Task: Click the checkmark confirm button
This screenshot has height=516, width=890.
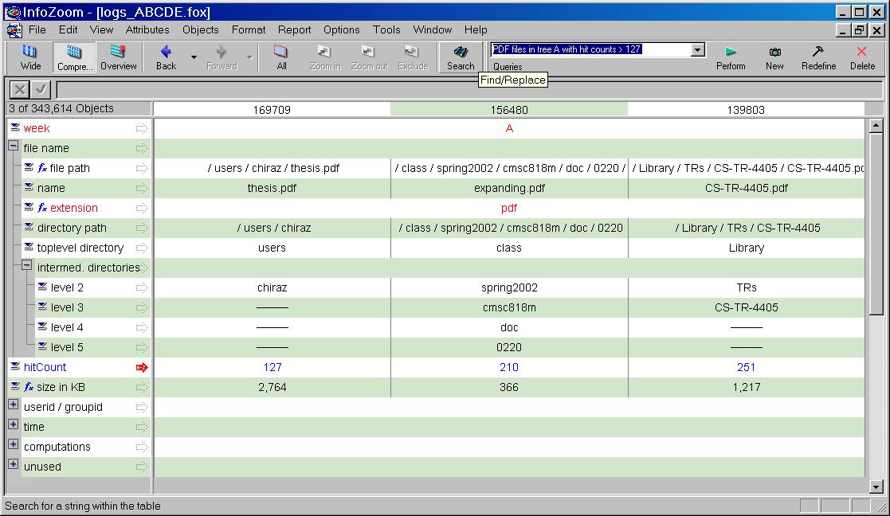Action: [40, 89]
